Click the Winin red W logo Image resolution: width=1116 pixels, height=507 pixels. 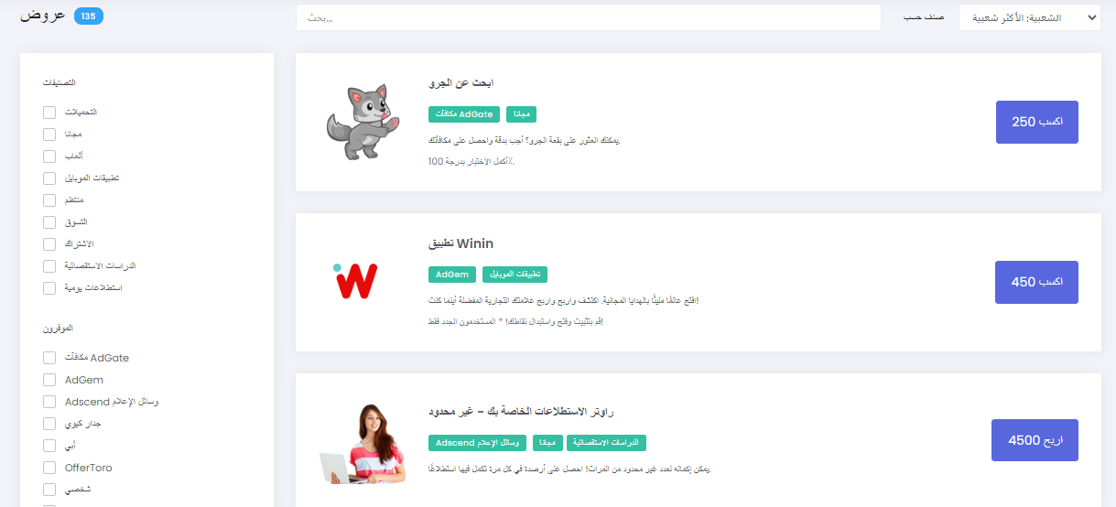[354, 282]
